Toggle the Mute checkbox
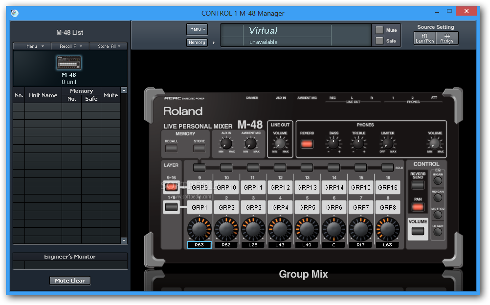The width and height of the screenshot is (490, 305). pyautogui.click(x=379, y=30)
